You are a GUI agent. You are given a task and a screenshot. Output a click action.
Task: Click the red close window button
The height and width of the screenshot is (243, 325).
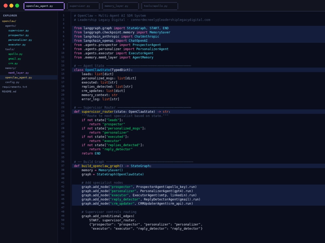6,6
